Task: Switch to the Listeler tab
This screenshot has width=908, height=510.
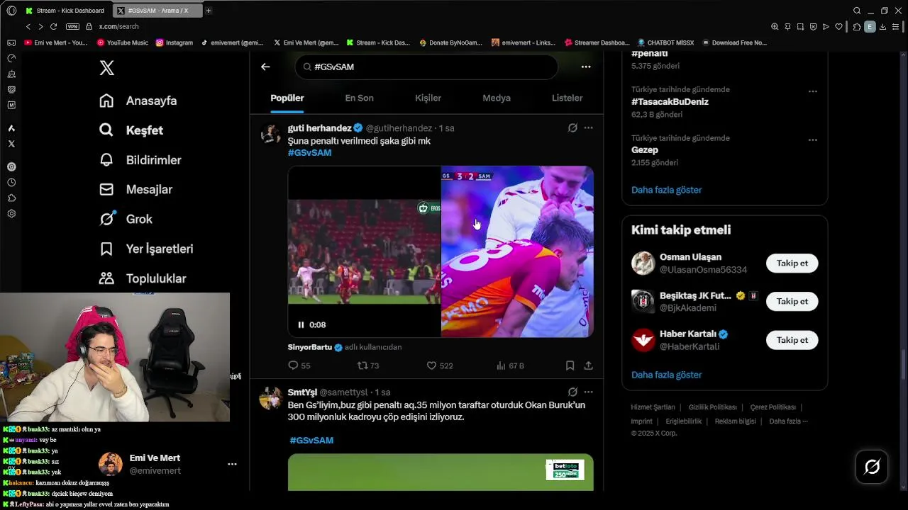Action: (x=567, y=98)
